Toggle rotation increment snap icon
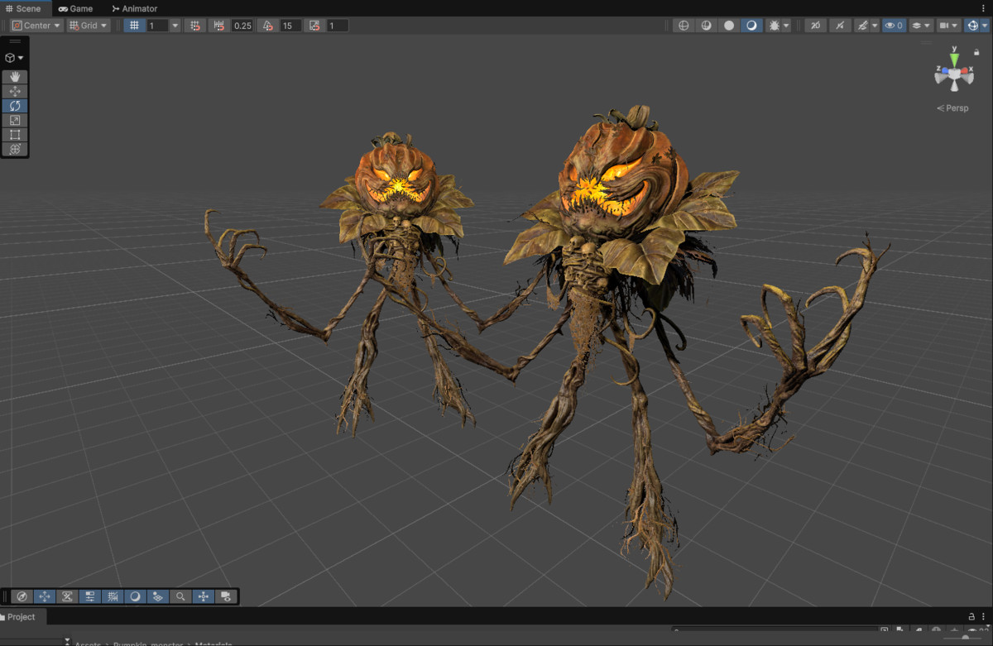 pos(267,26)
